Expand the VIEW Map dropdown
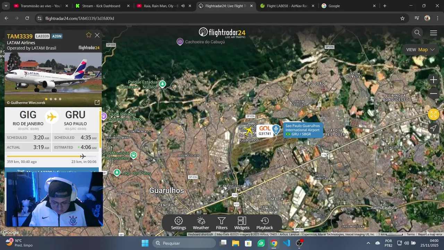 (420, 50)
